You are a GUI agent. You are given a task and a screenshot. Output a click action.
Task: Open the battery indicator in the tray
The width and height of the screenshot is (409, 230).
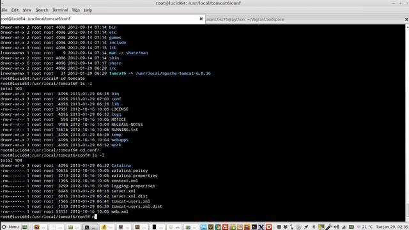351,227
